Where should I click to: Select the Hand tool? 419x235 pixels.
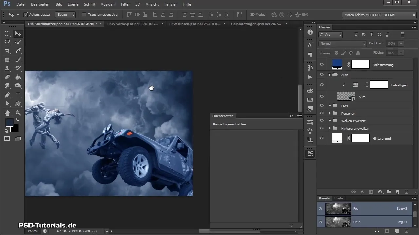7,113
